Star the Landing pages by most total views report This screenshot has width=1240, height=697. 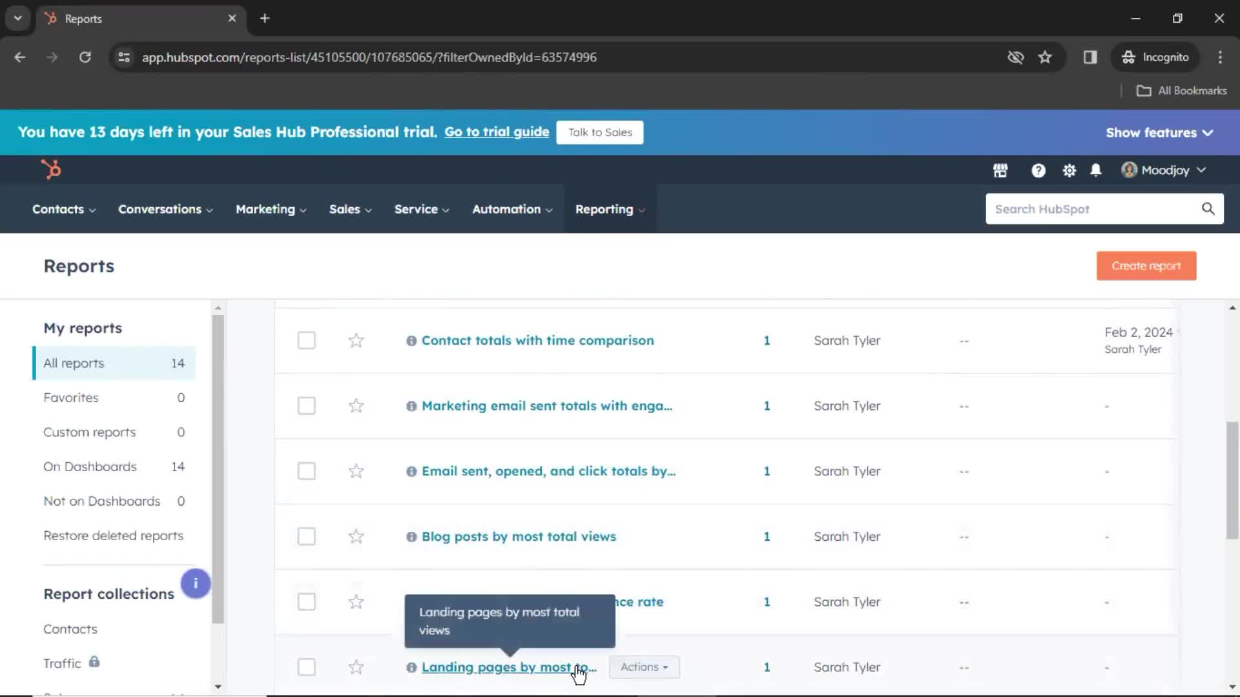pos(356,667)
